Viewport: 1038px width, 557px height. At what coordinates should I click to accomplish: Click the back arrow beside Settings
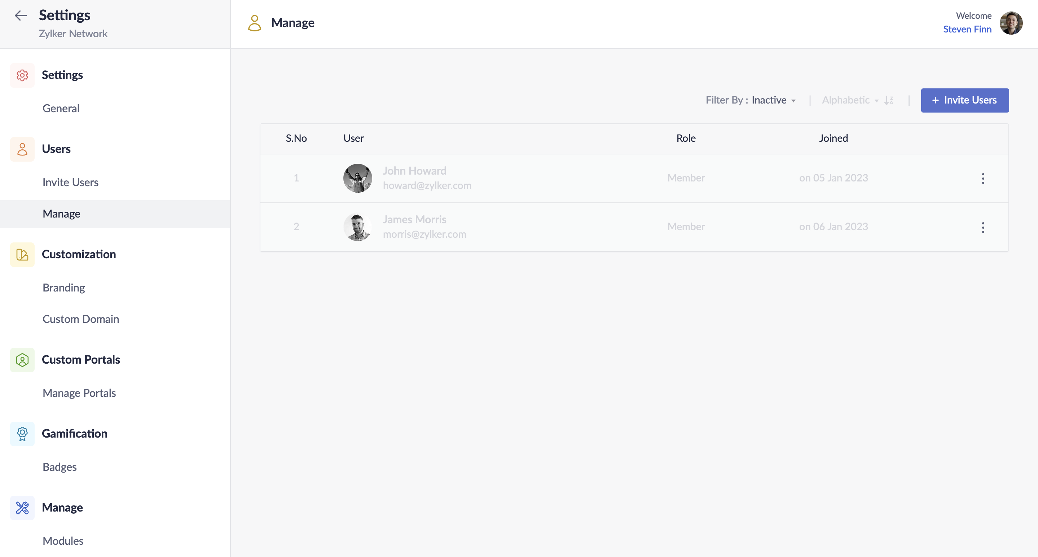[x=21, y=16]
